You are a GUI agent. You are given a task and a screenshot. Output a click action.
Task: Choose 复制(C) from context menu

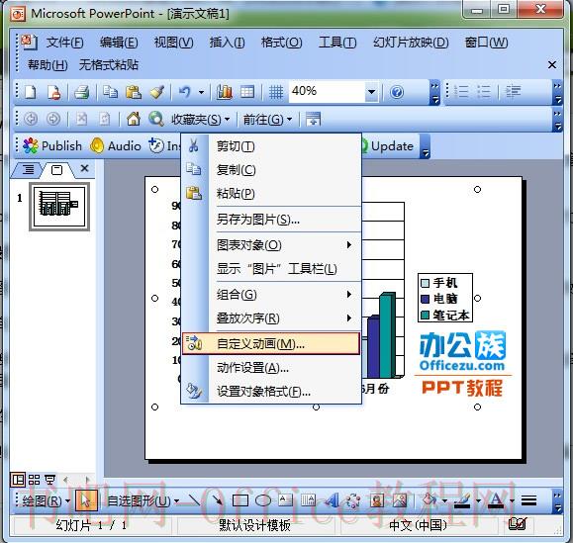(271, 170)
